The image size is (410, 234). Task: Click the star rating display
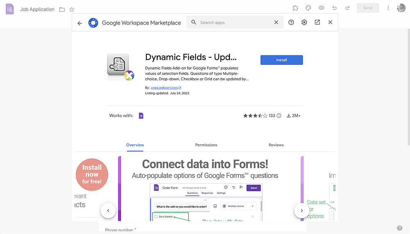click(255, 116)
